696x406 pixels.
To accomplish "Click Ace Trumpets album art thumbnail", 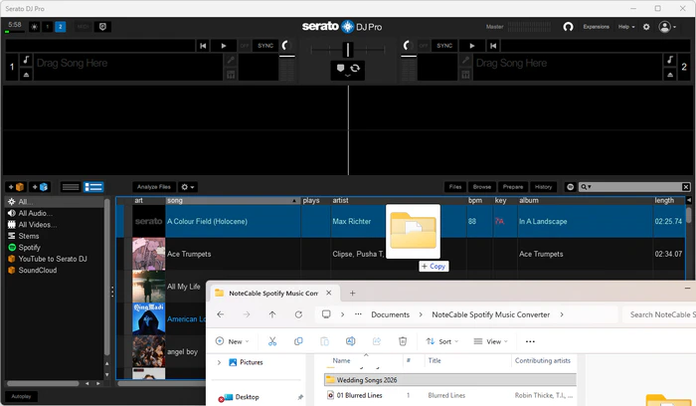I will (x=149, y=254).
